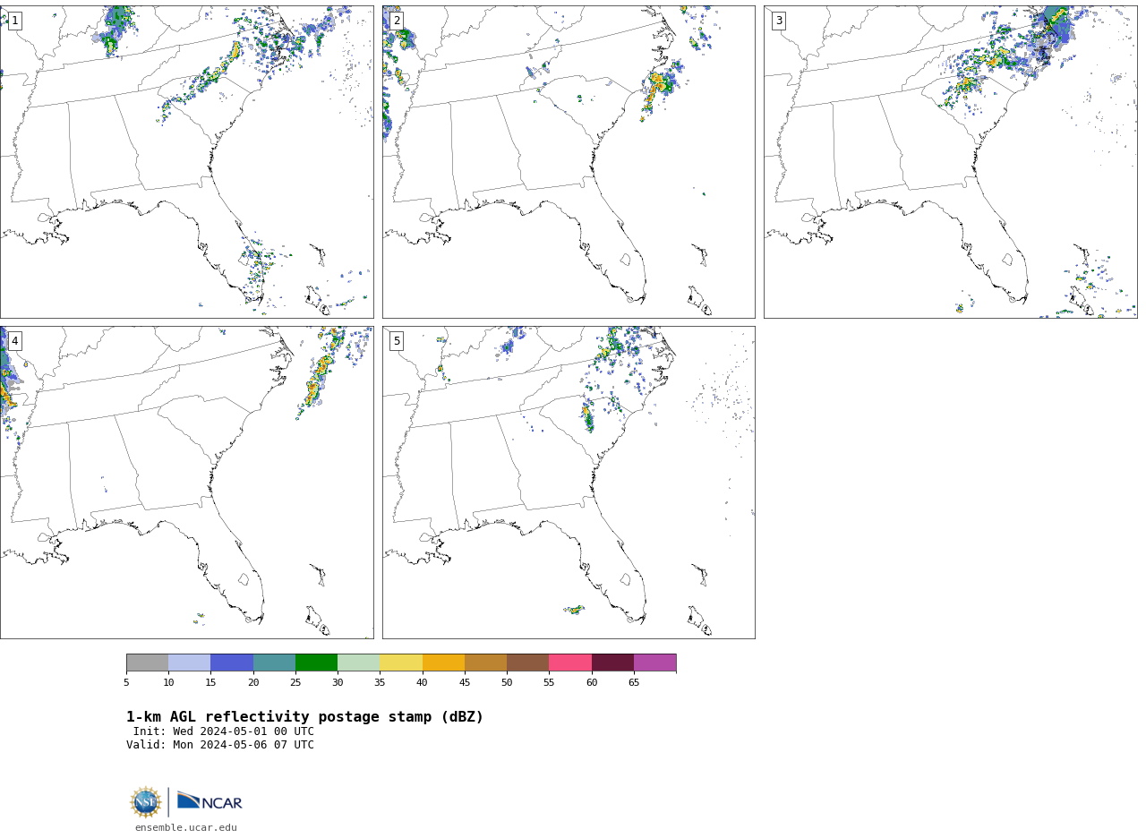Screen dimensions: 1146x838
Task: Click the Init: Wed 2024-05-01 00 UTC text
Action: click(224, 731)
